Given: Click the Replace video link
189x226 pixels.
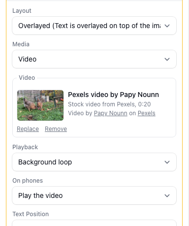Looking at the screenshot, I should coord(28,129).
